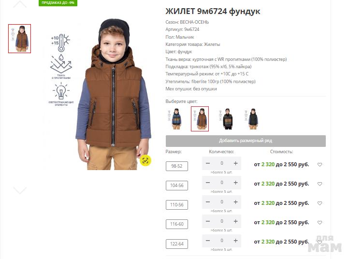Screen dimensions: 349x259
Task: Show previous thumbnail with up arrow
Action: pos(20,4)
